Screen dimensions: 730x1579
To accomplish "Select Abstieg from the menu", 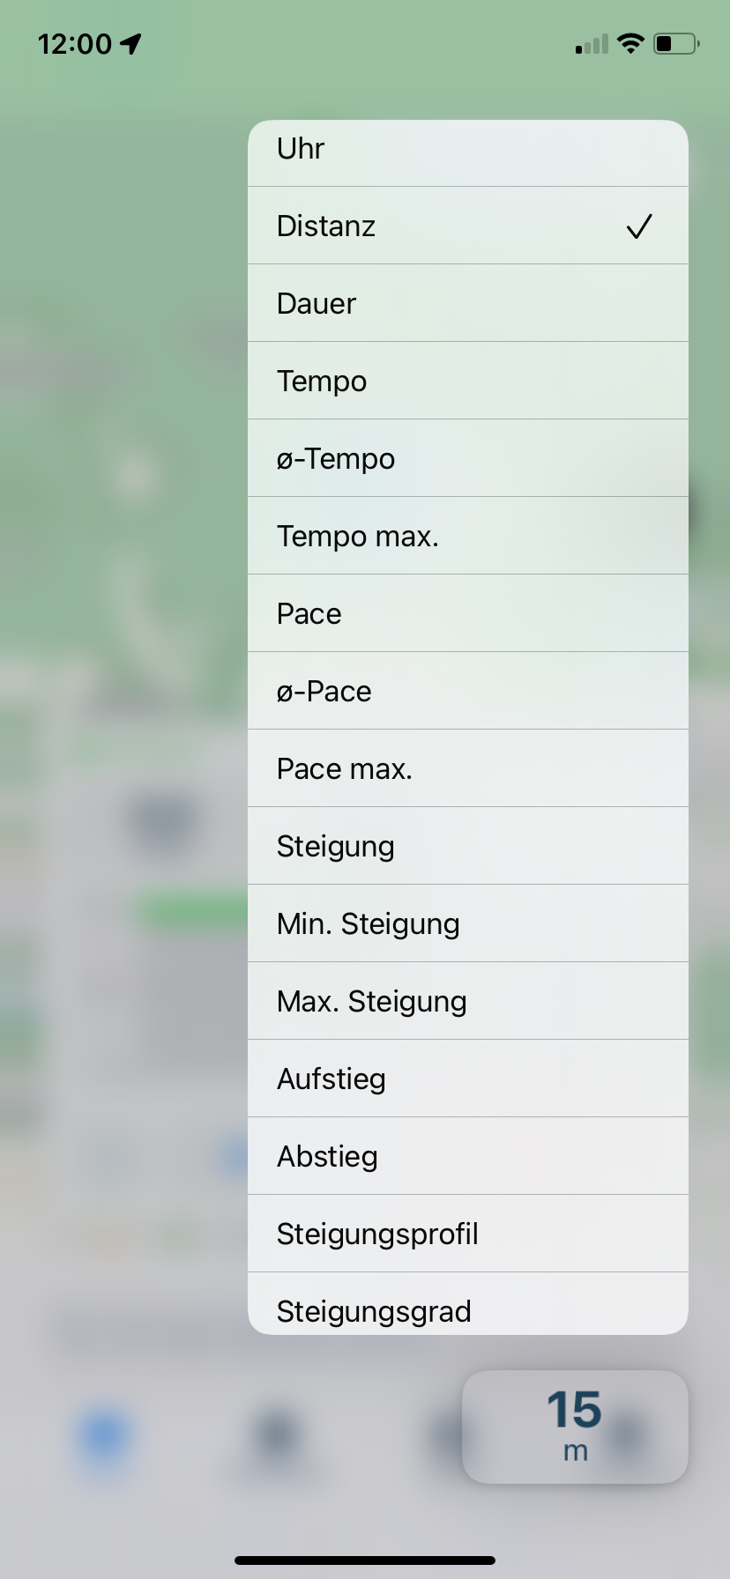I will tap(468, 1156).
